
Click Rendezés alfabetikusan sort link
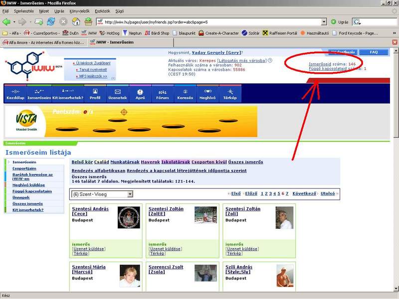pos(98,170)
